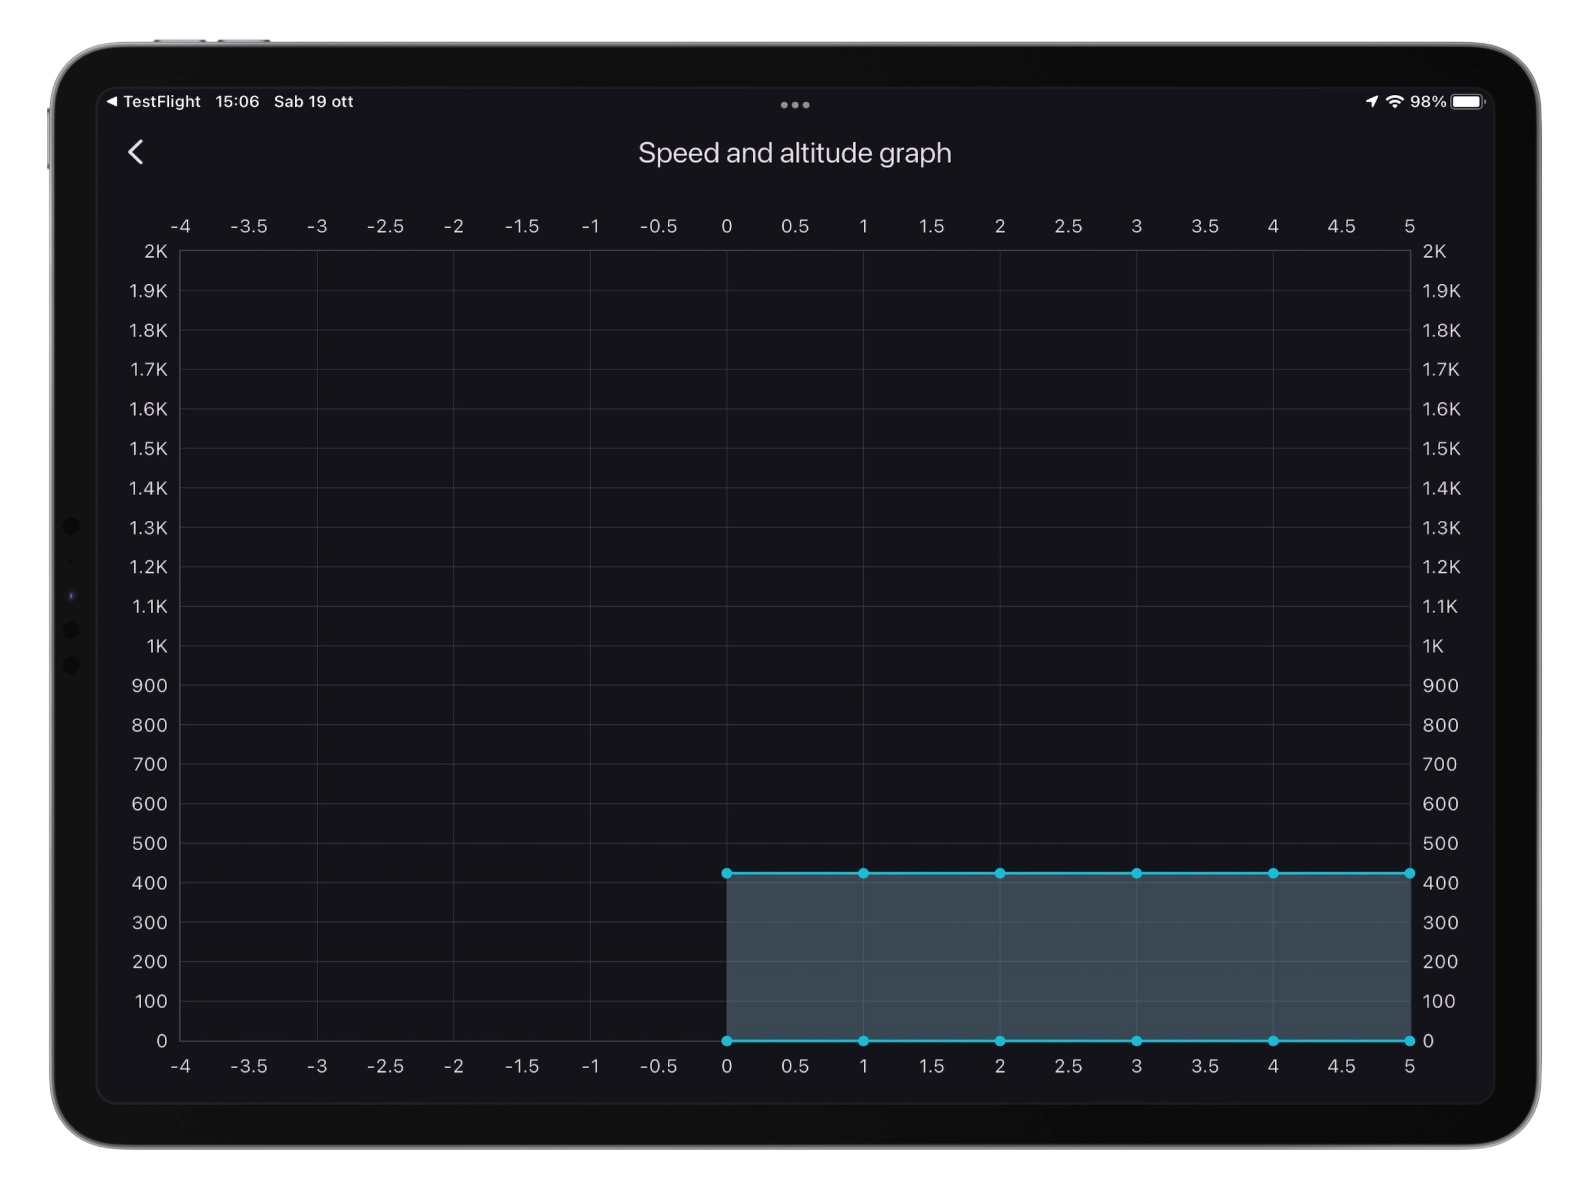Screen dimensions: 1591x1193
Task: Select zero-line data point at x=1
Action: point(863,1040)
